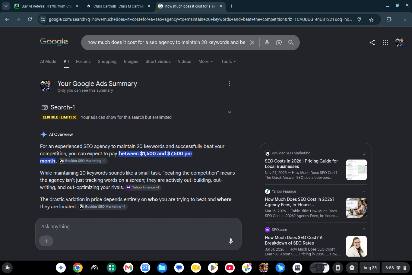This screenshot has height=275, width=412.
Task: Open the Yahoo Finance result thumbnail
Action: pyautogui.click(x=357, y=208)
